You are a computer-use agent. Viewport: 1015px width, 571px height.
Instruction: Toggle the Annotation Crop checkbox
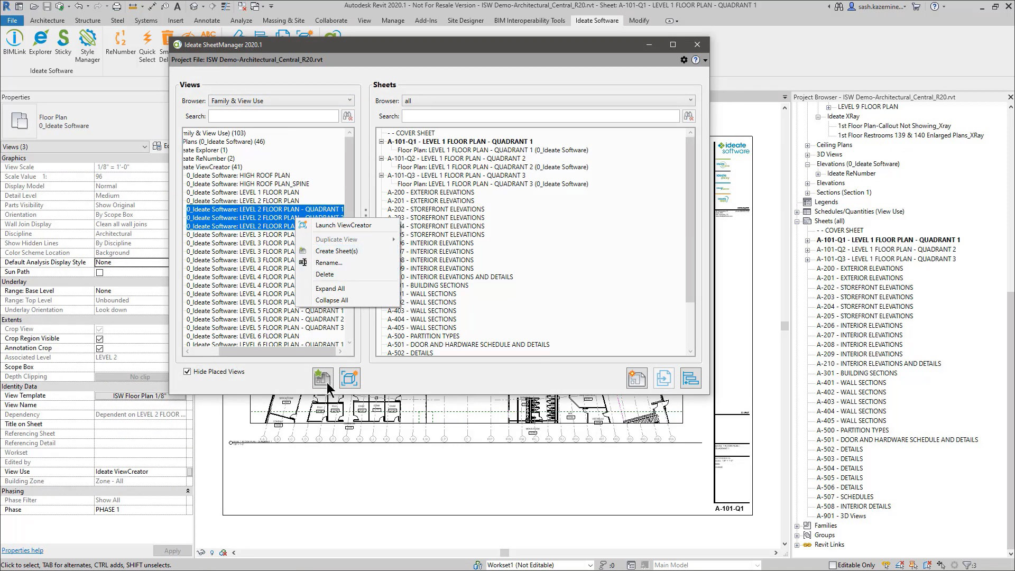99,348
